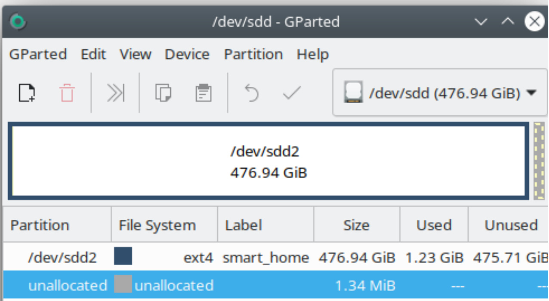Click the Paste partition toolbar icon
This screenshot has width=549, height=301.
203,92
